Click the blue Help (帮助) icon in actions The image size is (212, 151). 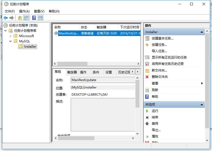[x=147, y=96]
